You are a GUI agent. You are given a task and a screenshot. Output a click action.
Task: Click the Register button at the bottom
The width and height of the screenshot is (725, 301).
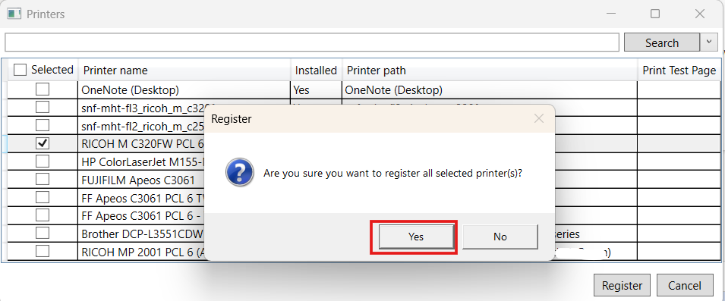pyautogui.click(x=622, y=285)
